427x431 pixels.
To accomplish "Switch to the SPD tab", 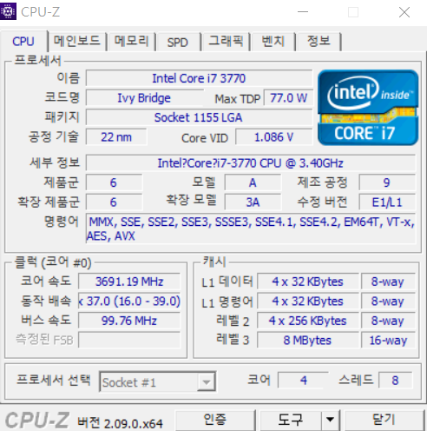I will tap(178, 43).
